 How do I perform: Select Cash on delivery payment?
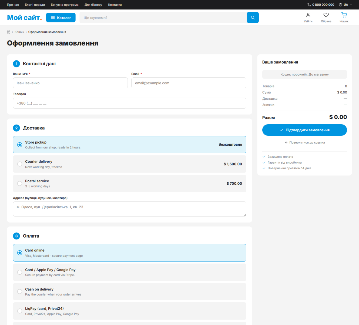(130, 292)
